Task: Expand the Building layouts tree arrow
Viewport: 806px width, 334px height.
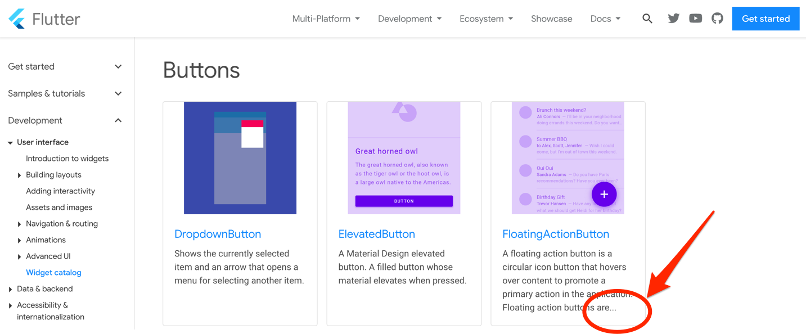Action: (19, 175)
